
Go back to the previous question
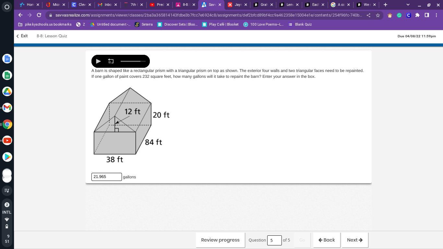click(x=327, y=240)
